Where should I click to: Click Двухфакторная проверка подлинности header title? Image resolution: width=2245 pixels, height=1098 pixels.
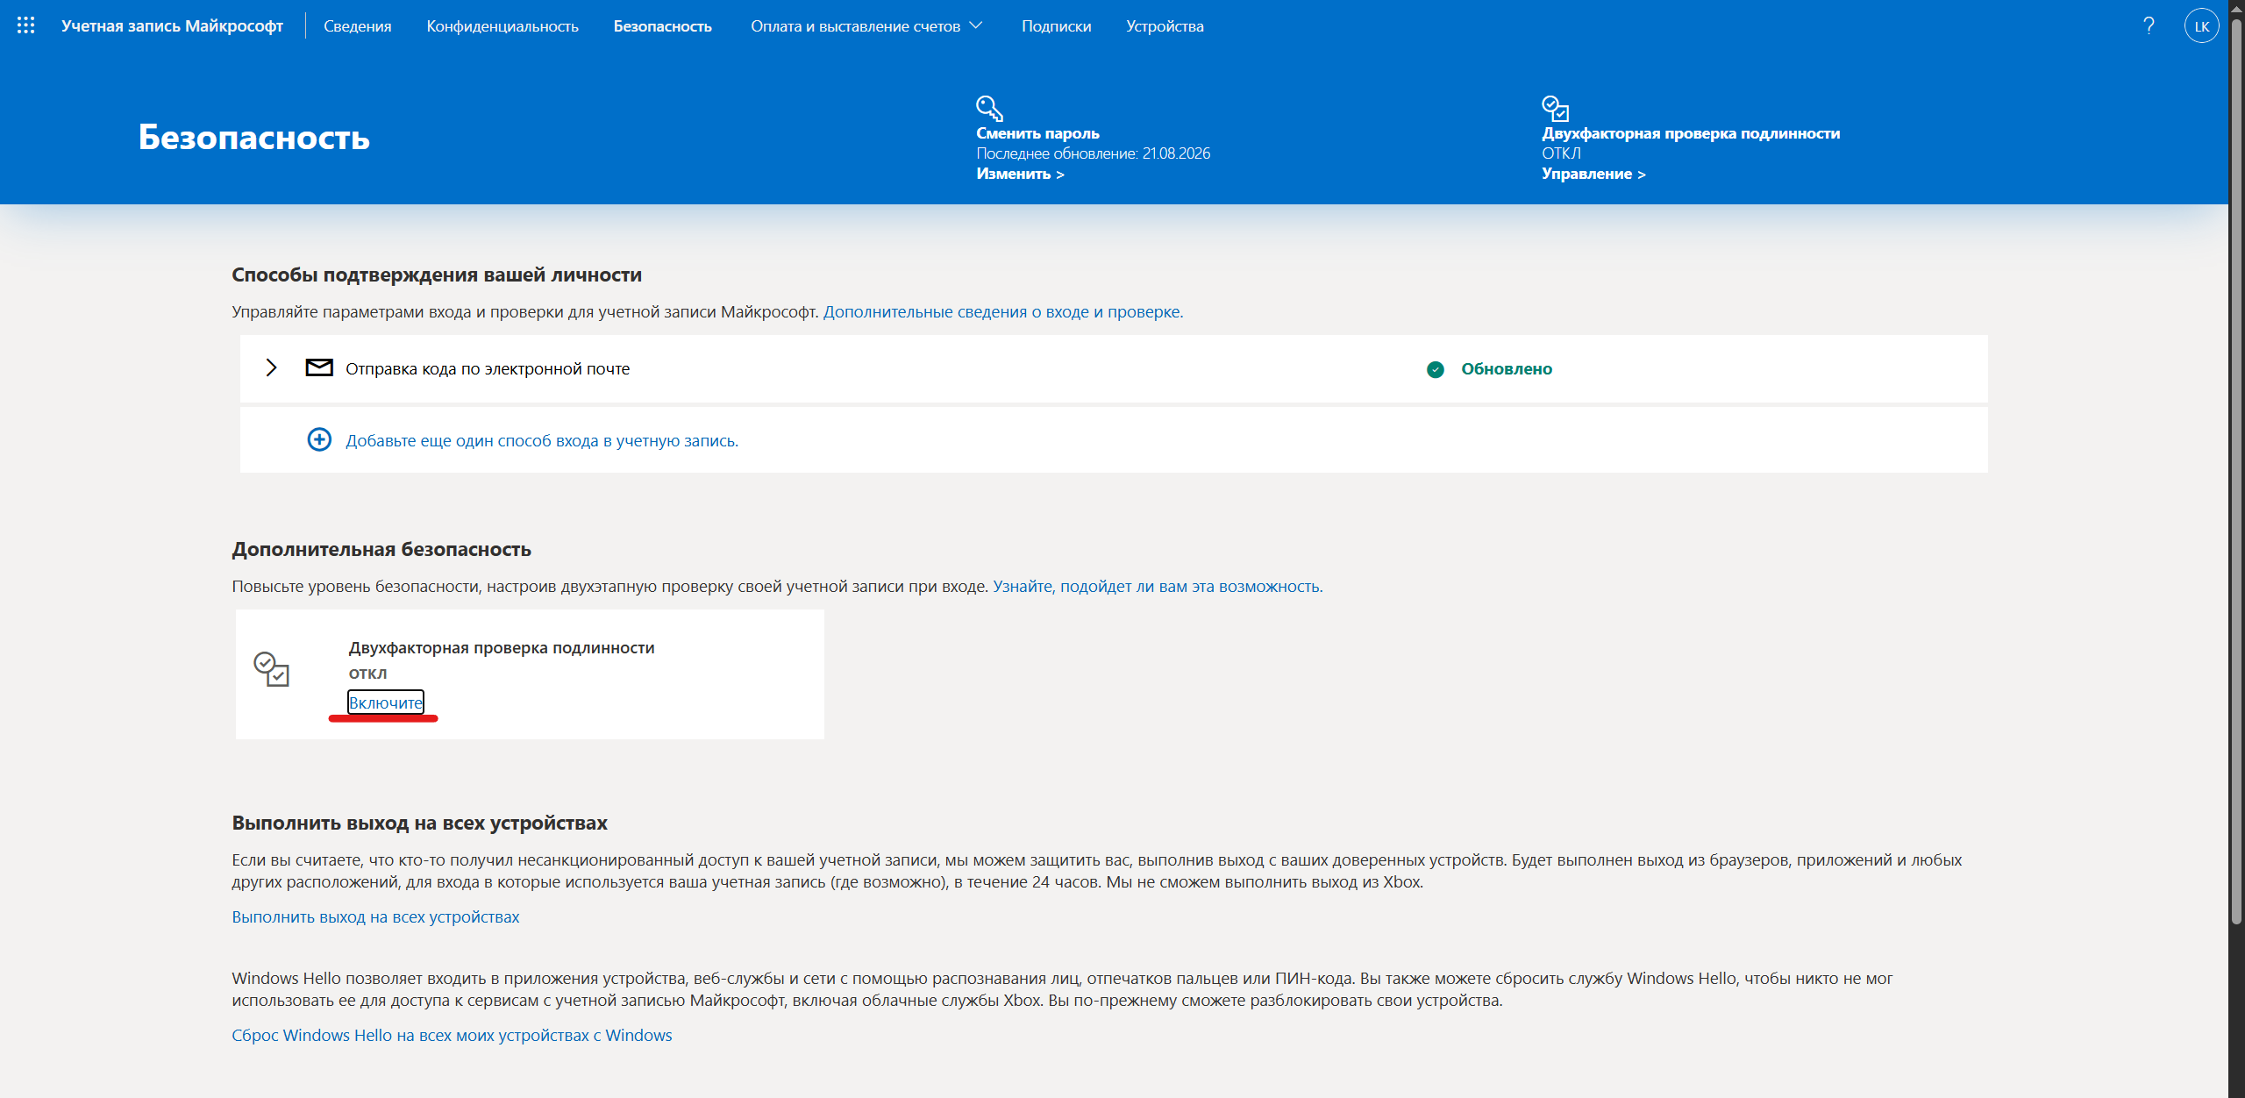tap(1691, 133)
